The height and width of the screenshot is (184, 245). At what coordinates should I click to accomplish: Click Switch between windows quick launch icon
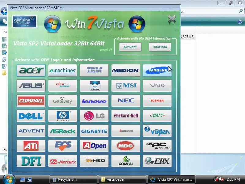(x=29, y=179)
